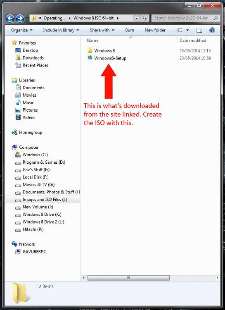
Task: Open Windows 8 Drive 2 (L:)
Action: 40,222
